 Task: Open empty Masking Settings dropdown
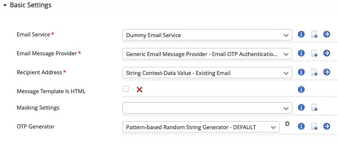pos(207,108)
